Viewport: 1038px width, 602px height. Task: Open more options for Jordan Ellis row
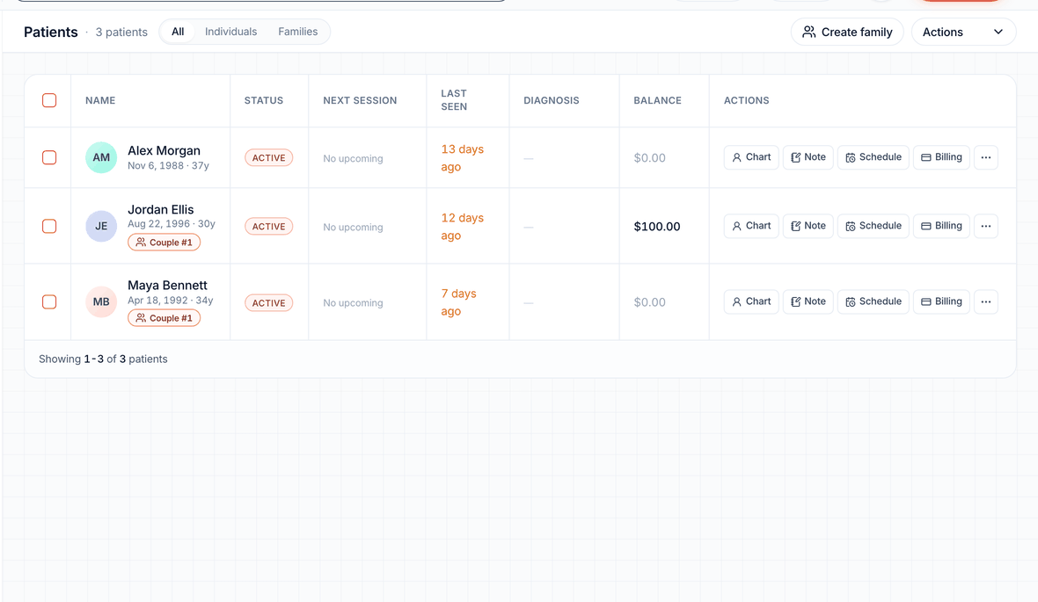[986, 226]
